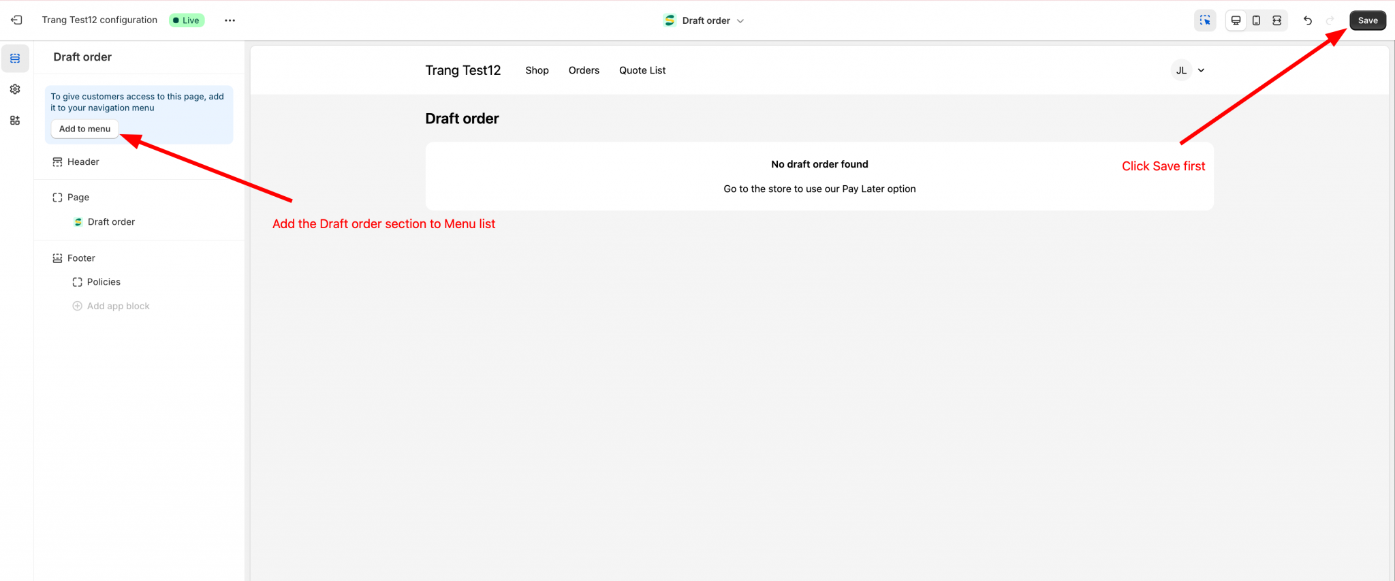Screen dimensions: 1395x581
Task: Switch to fullscreen preview icon
Action: tap(1277, 20)
